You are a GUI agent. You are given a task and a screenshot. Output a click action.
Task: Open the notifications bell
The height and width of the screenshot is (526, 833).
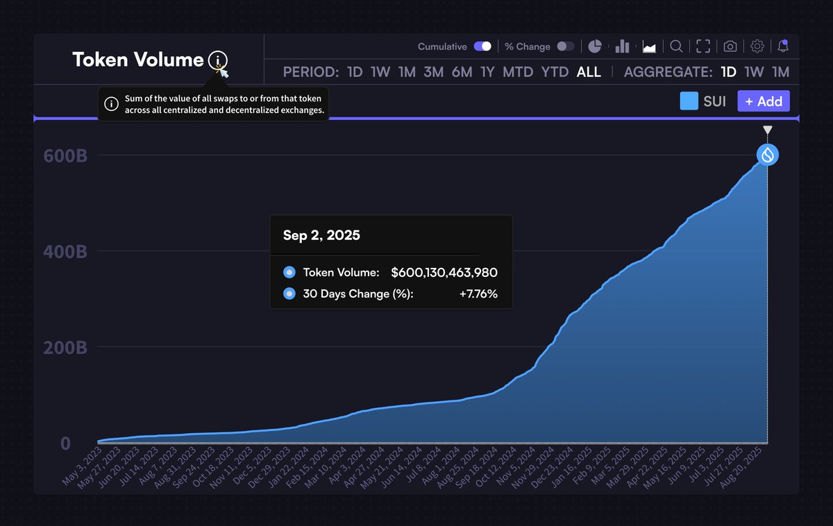coord(783,46)
